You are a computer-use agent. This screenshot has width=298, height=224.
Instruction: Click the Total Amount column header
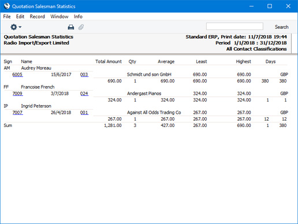[x=109, y=62]
